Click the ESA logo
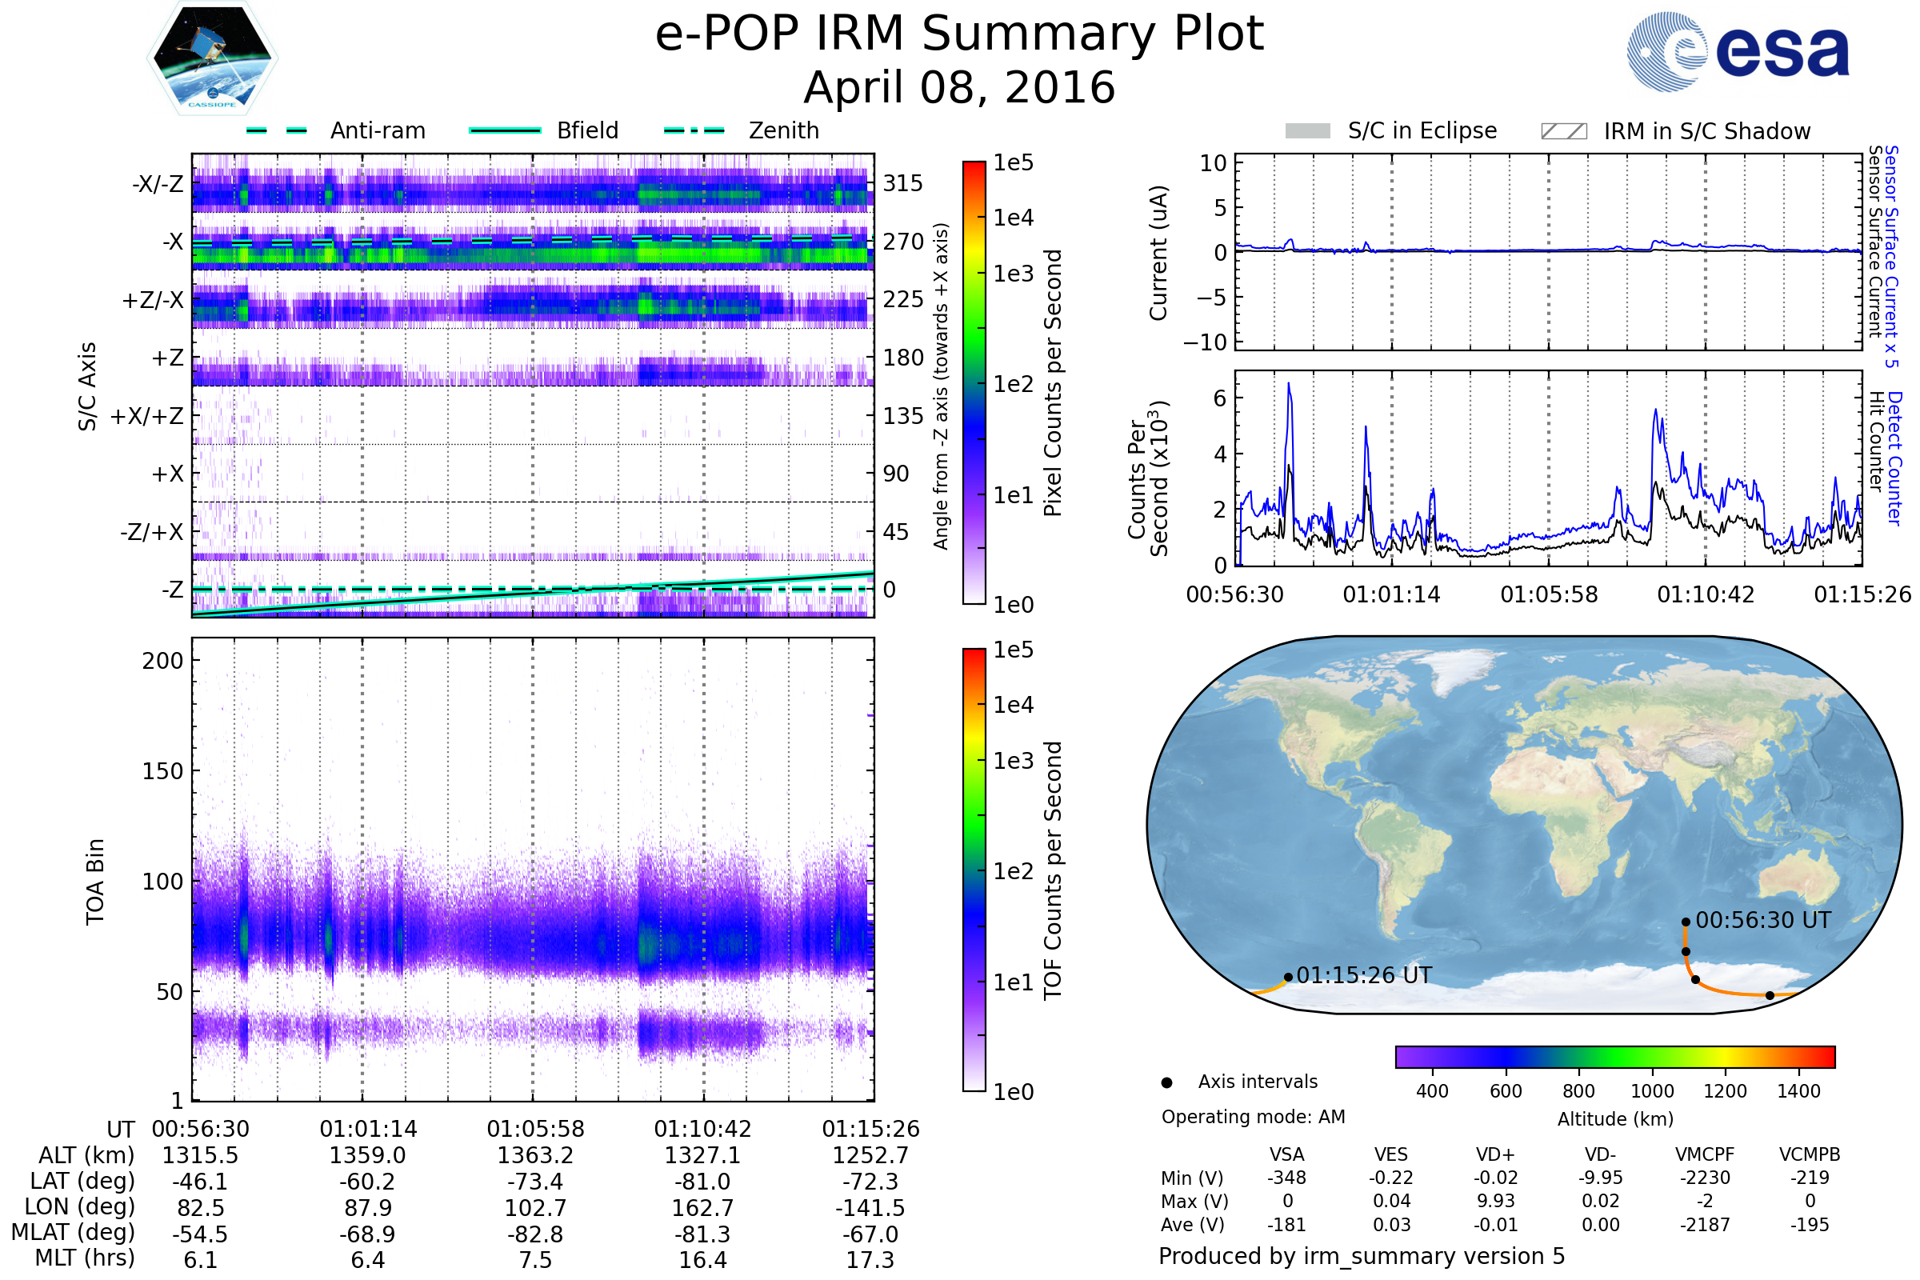The image size is (1920, 1280). click(1738, 51)
